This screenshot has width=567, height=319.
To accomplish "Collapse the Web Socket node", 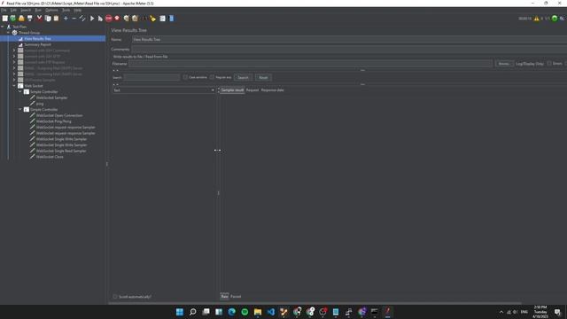I will pyautogui.click(x=14, y=86).
